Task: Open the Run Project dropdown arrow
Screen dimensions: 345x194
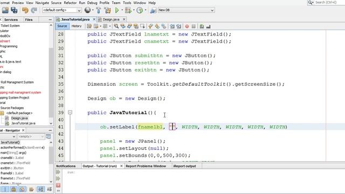Action: point(122,10)
